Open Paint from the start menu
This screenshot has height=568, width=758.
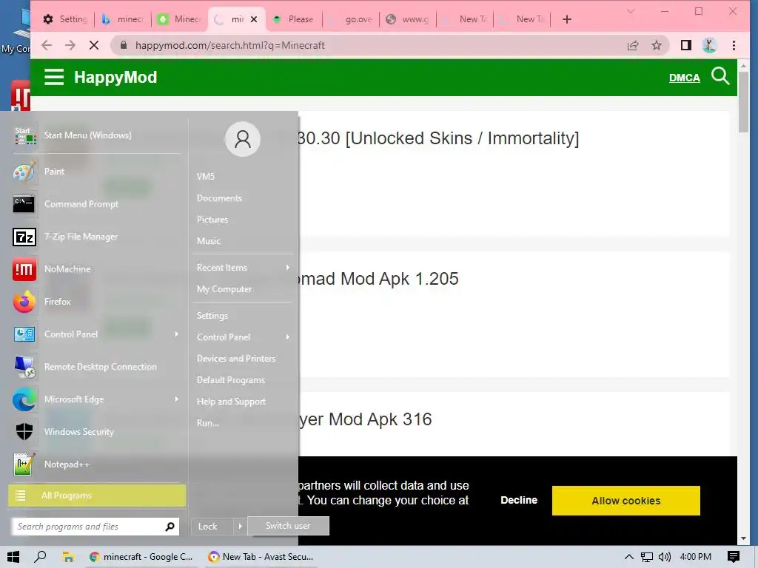(x=97, y=172)
